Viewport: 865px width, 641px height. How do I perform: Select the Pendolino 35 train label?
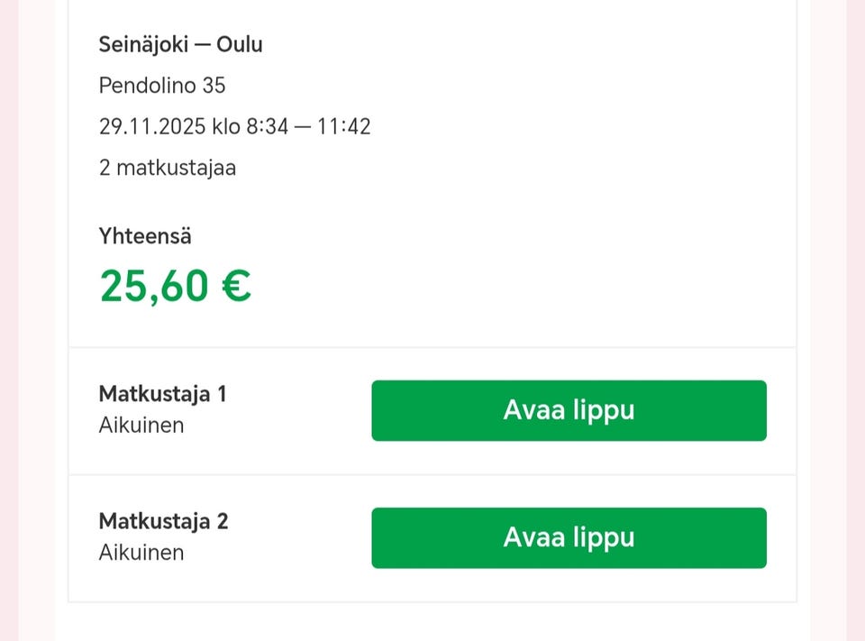(162, 86)
